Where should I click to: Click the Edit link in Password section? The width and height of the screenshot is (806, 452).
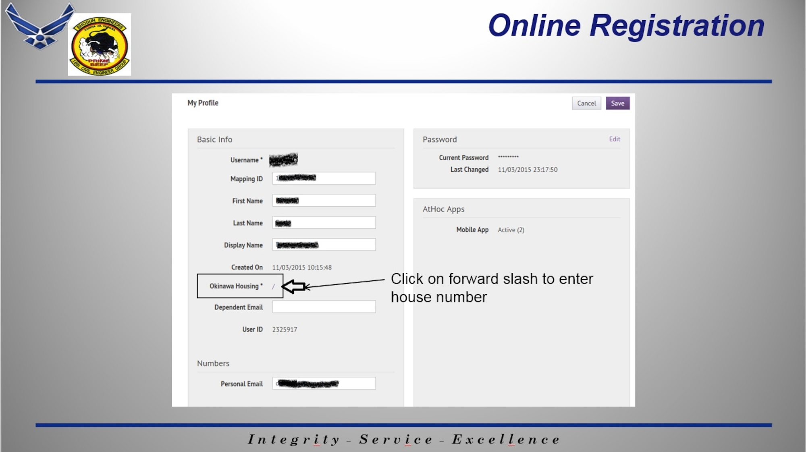[614, 139]
